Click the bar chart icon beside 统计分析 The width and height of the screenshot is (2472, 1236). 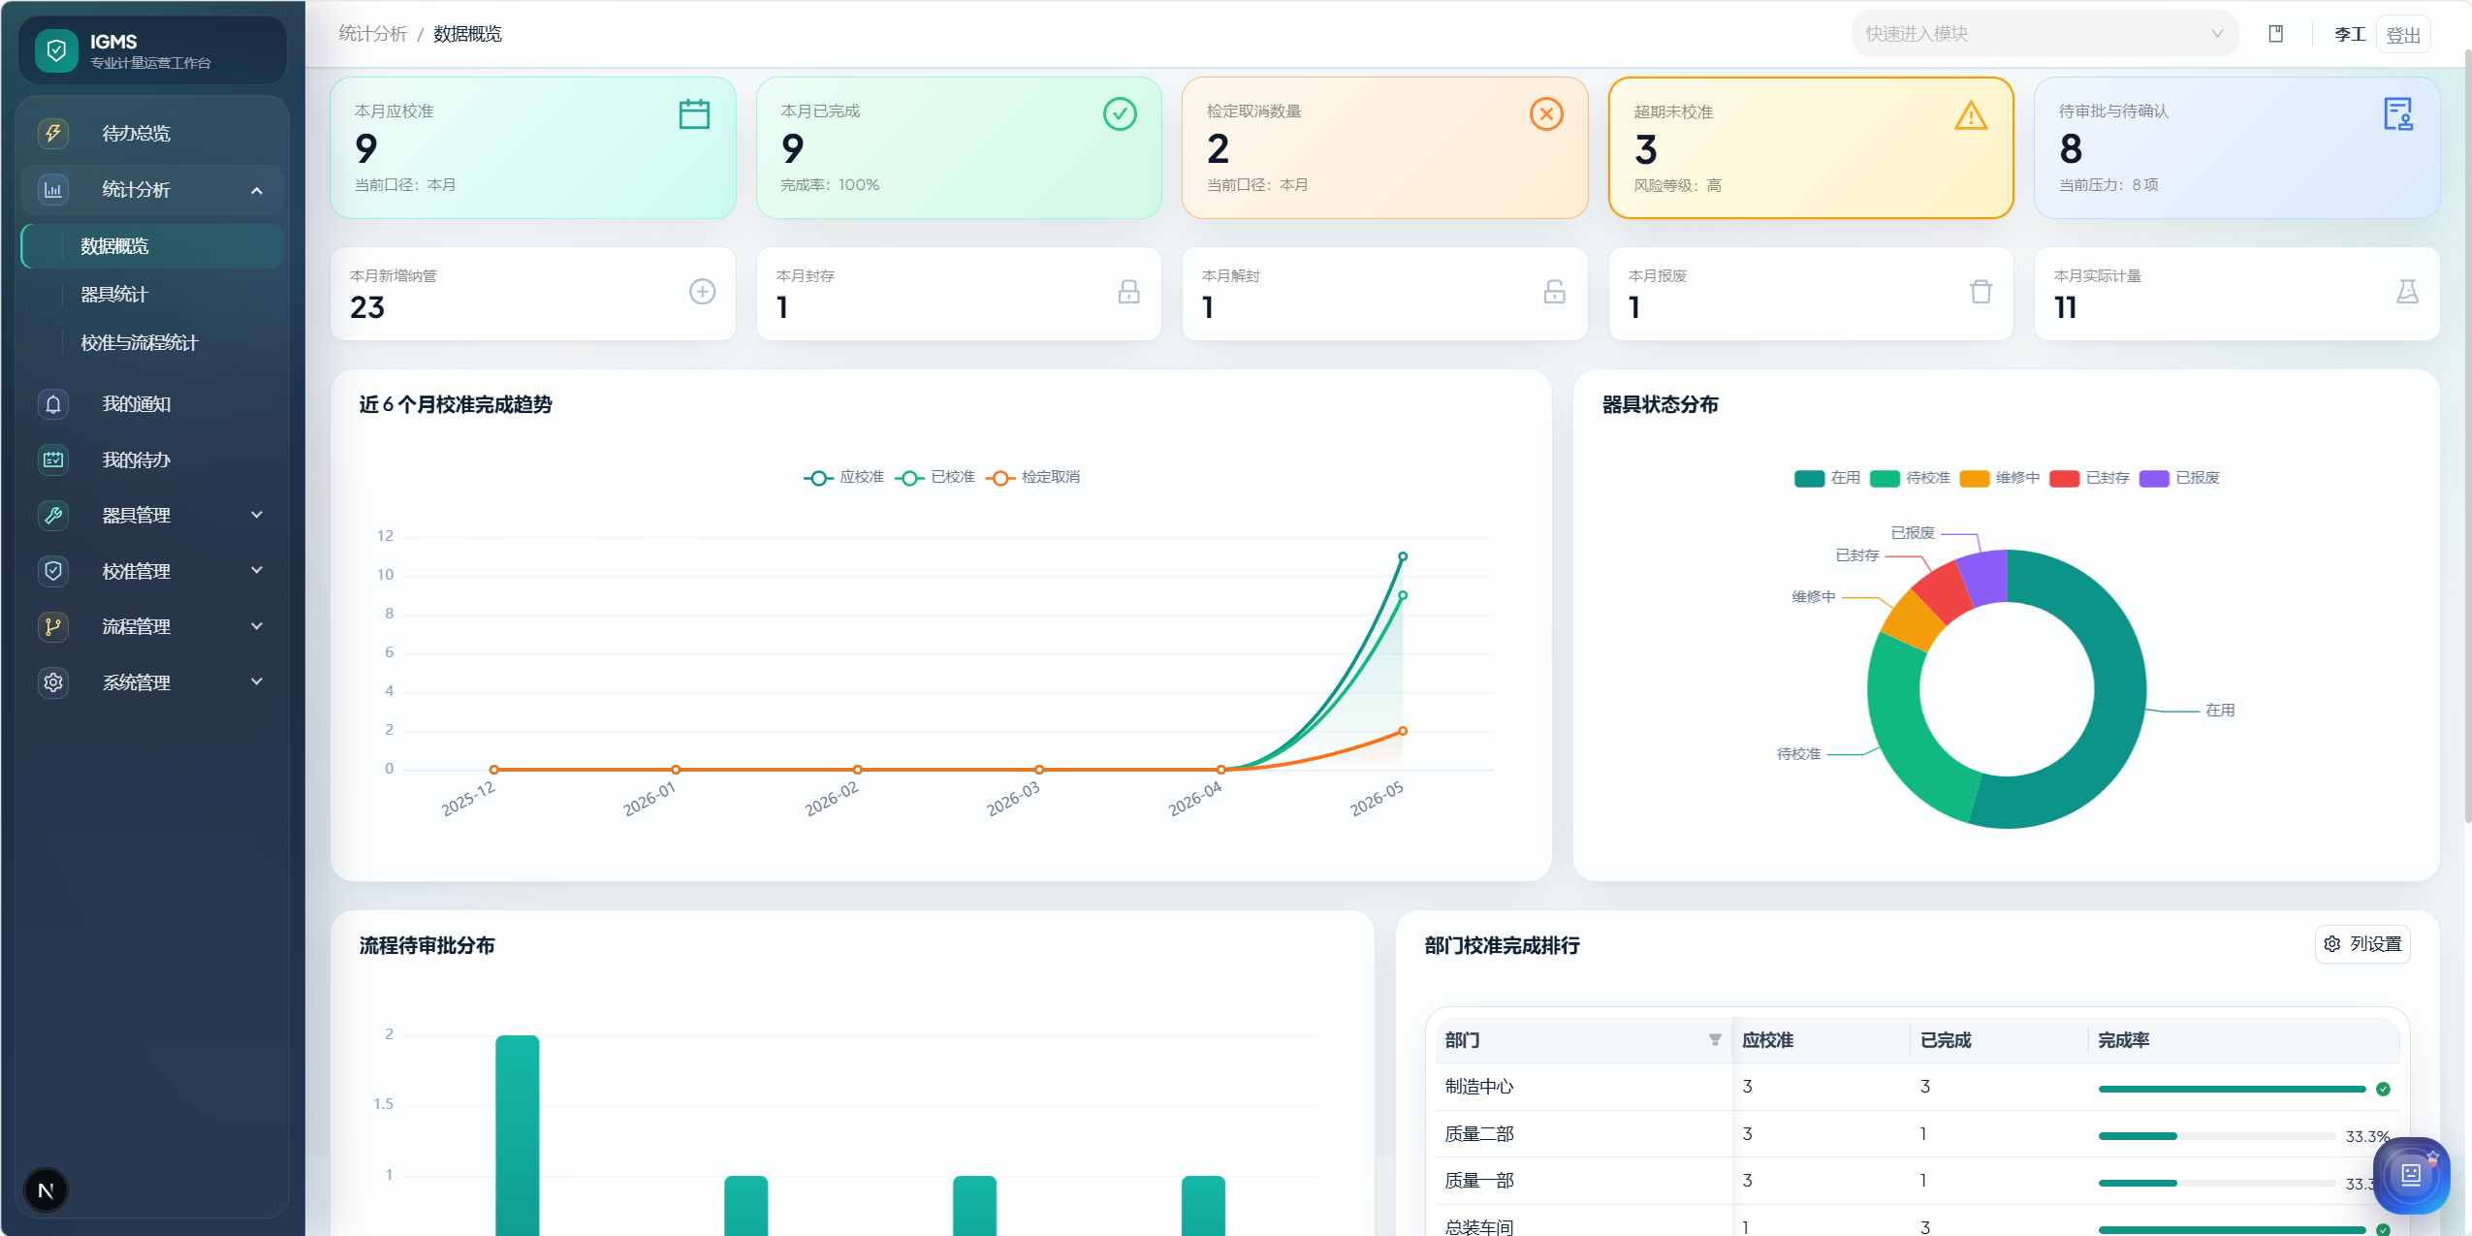point(53,190)
